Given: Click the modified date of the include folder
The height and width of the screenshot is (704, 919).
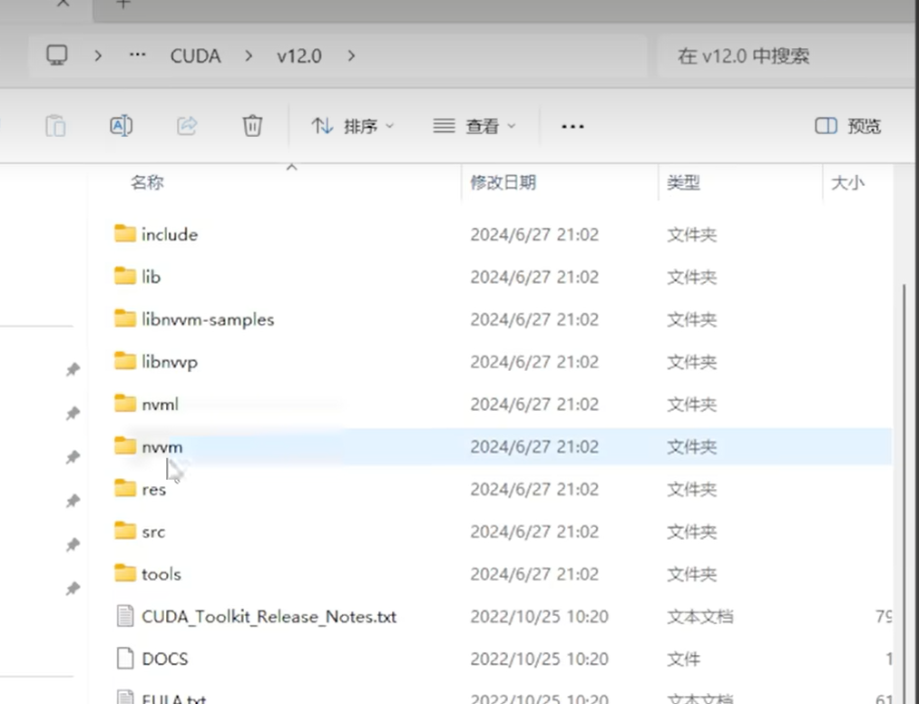Looking at the screenshot, I should 534,234.
